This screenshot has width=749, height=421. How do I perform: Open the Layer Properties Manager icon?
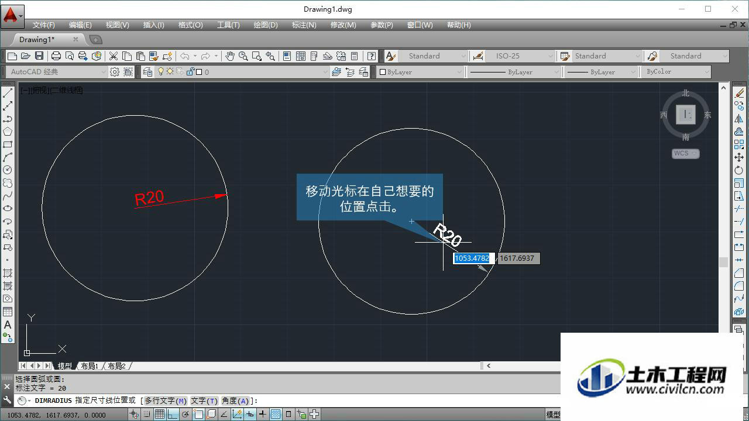click(147, 72)
